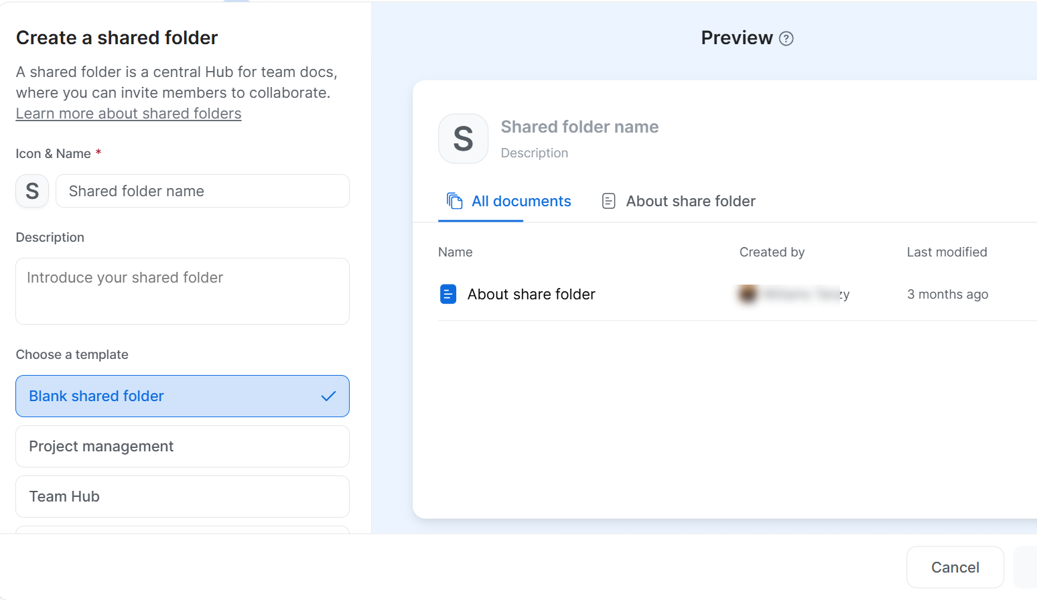The height and width of the screenshot is (600, 1037).
Task: Open the Preview help question mark icon
Action: pos(786,38)
